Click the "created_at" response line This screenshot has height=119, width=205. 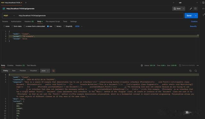(x=34, y=80)
